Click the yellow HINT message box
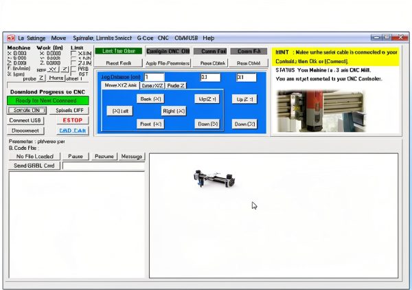This screenshot has width=412, height=290. tap(336, 57)
